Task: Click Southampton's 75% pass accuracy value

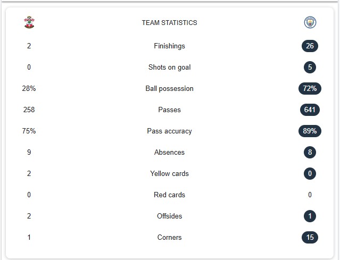Action: coord(29,131)
